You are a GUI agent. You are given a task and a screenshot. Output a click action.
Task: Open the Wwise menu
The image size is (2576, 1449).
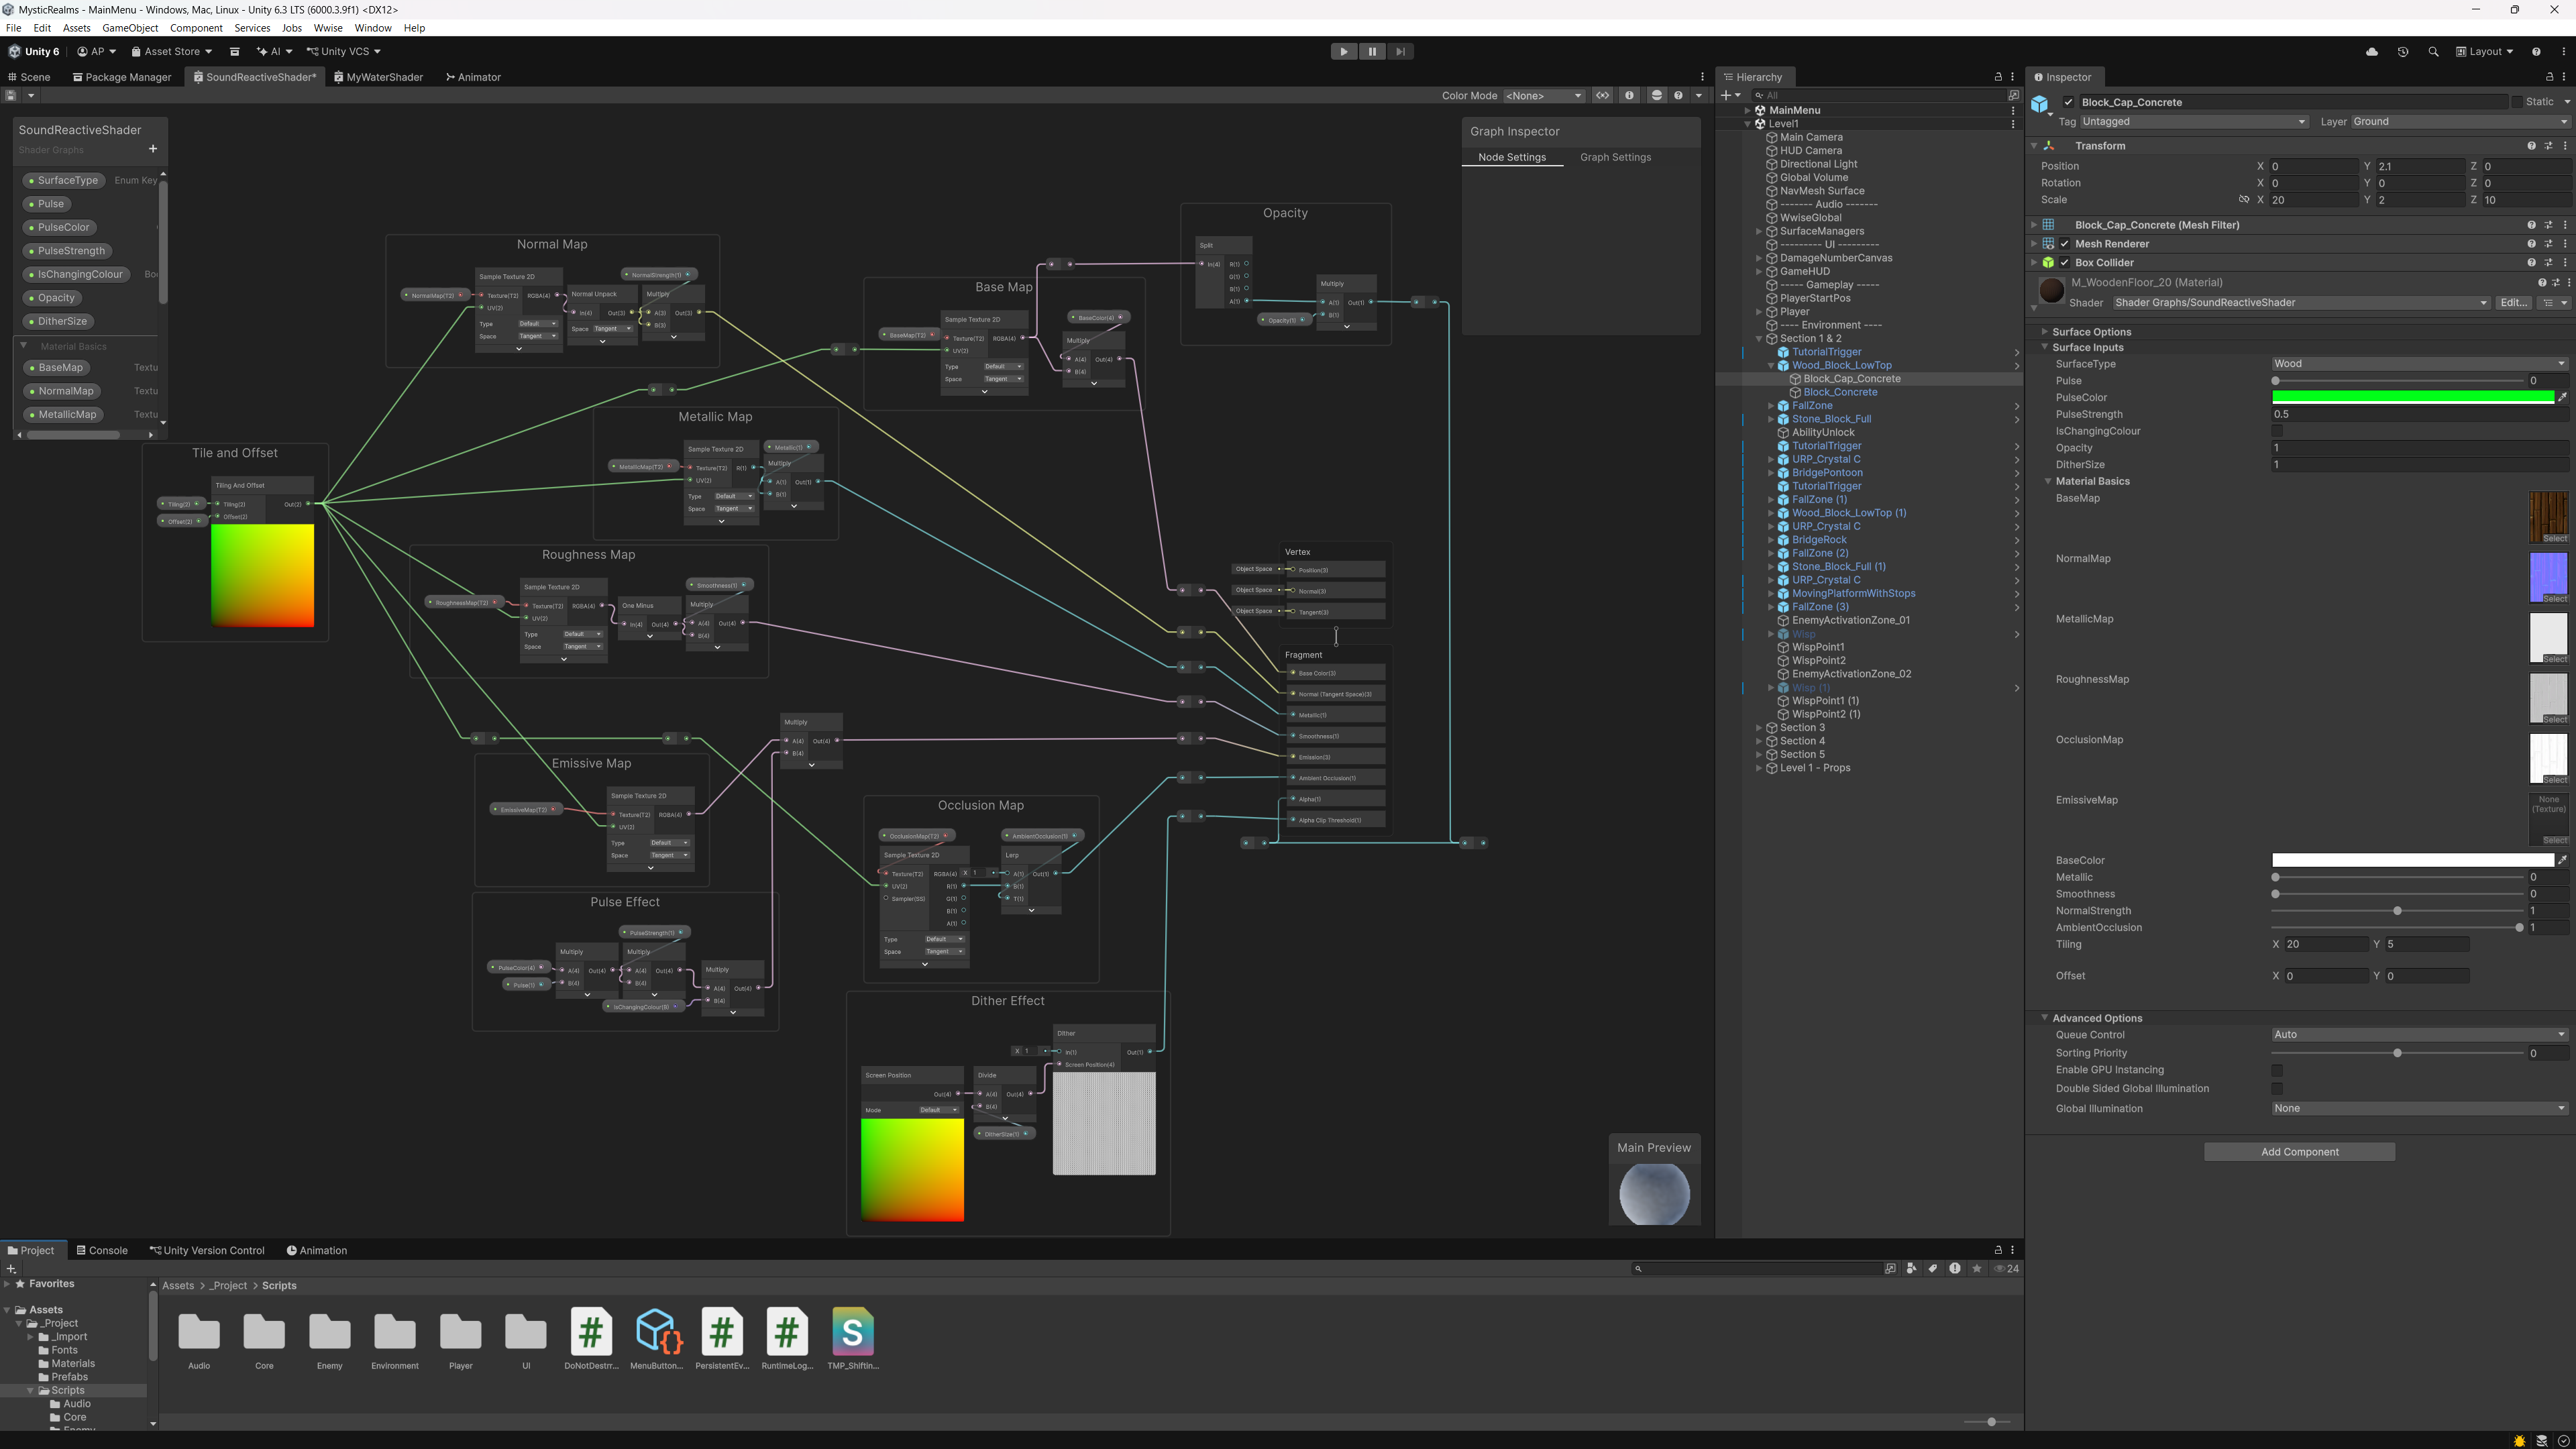pos(327,28)
